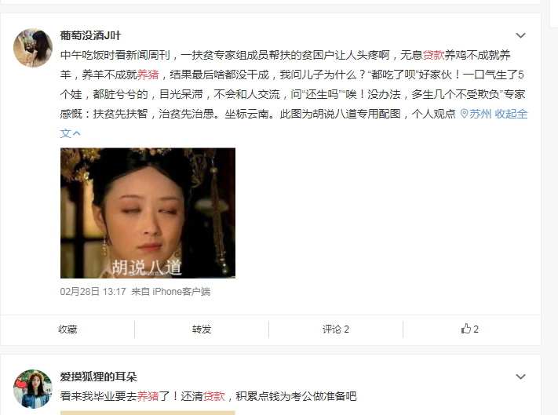
Task: Click the 苏州 location pin icon
Action: tap(464, 114)
